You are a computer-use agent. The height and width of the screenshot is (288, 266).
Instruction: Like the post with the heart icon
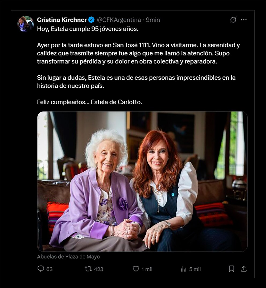coord(136,269)
